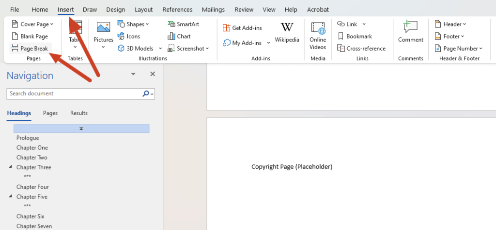496x230 pixels.
Task: Insert a Cross-reference
Action: tap(361, 48)
